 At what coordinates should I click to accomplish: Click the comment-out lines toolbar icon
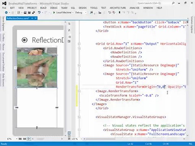tap(110, 13)
